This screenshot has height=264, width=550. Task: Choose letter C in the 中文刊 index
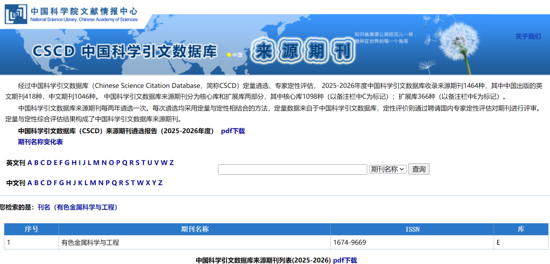pyautogui.click(x=42, y=183)
